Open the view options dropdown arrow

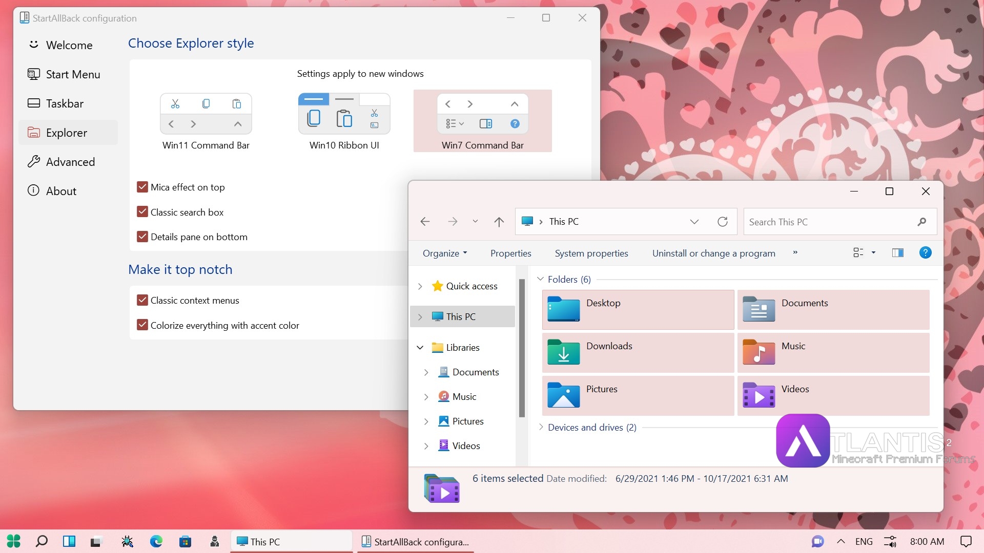coord(874,252)
